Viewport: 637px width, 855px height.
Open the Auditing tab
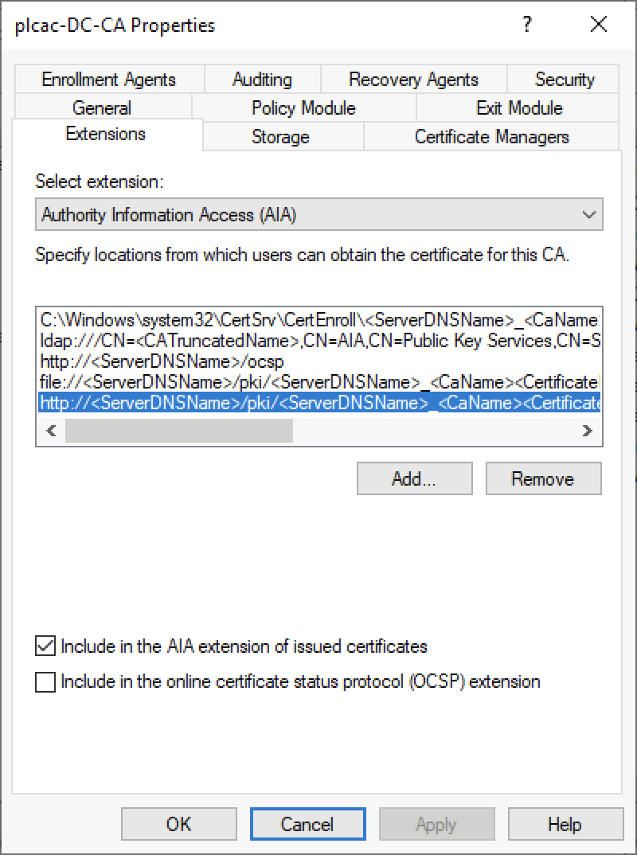click(x=262, y=80)
